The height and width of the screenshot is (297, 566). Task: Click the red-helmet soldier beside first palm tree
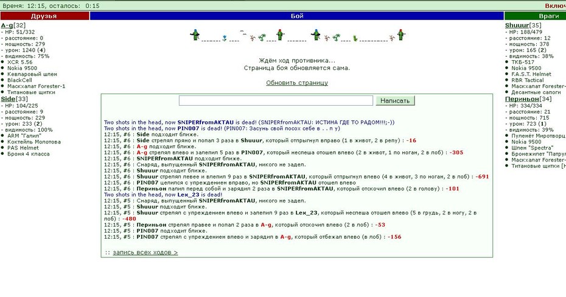[x=280, y=35]
